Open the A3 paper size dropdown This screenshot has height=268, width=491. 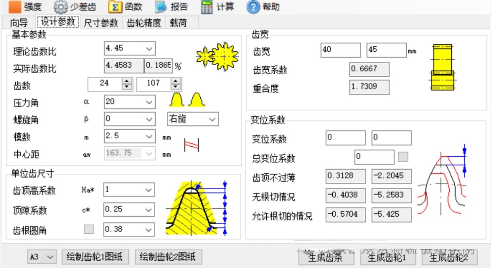pos(42,257)
